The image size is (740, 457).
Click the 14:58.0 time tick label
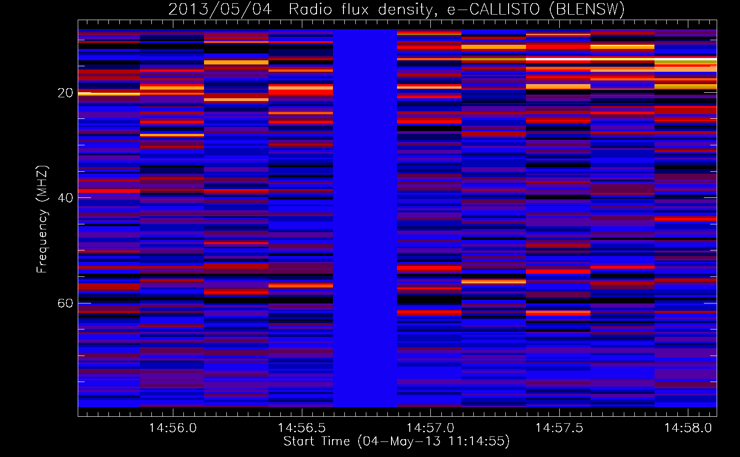pyautogui.click(x=688, y=428)
